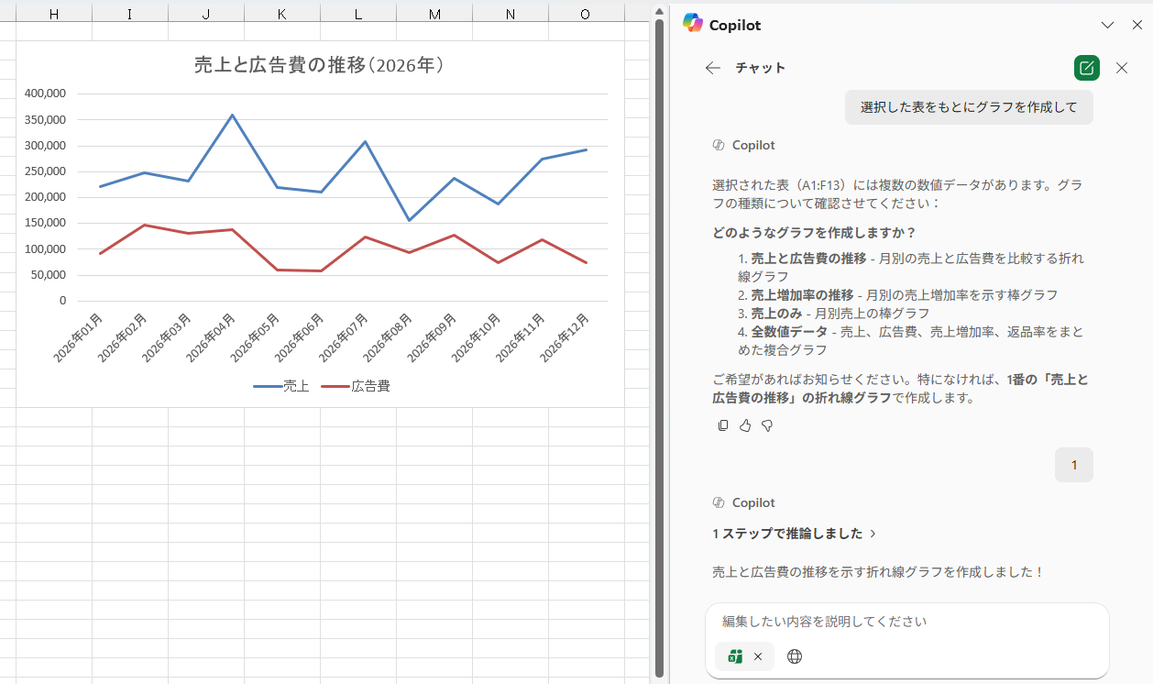Give thumbs up to Copilot response
The width and height of the screenshot is (1153, 684).
745,425
